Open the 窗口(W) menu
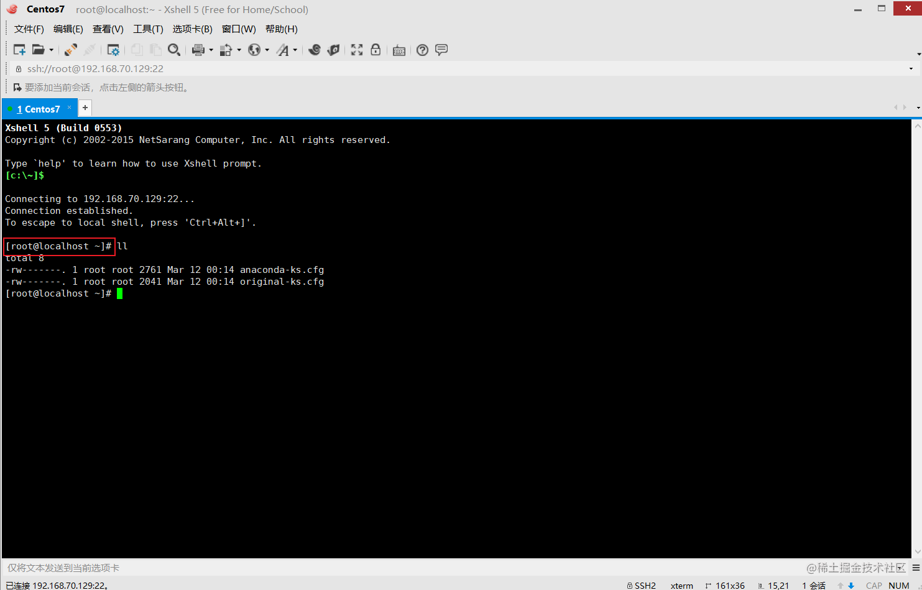Screen dimensions: 922x590 (x=239, y=29)
